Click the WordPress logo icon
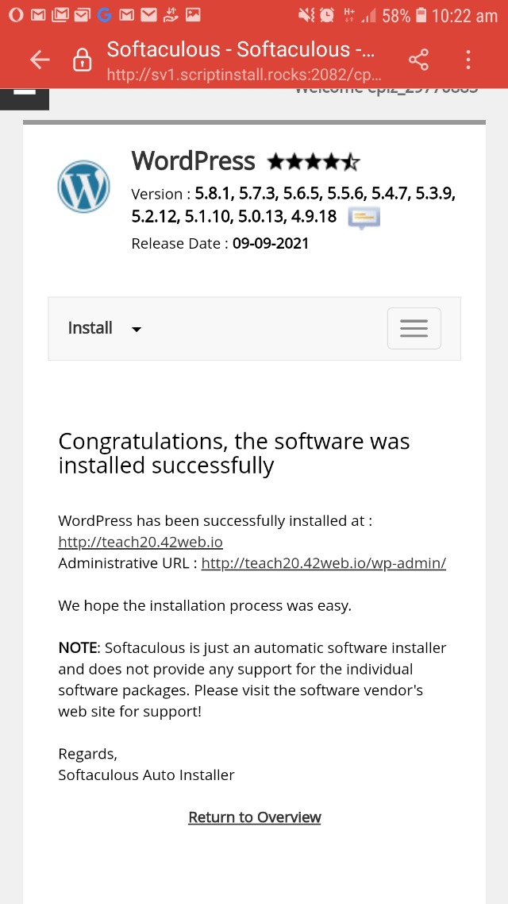The image size is (508, 904). (83, 187)
